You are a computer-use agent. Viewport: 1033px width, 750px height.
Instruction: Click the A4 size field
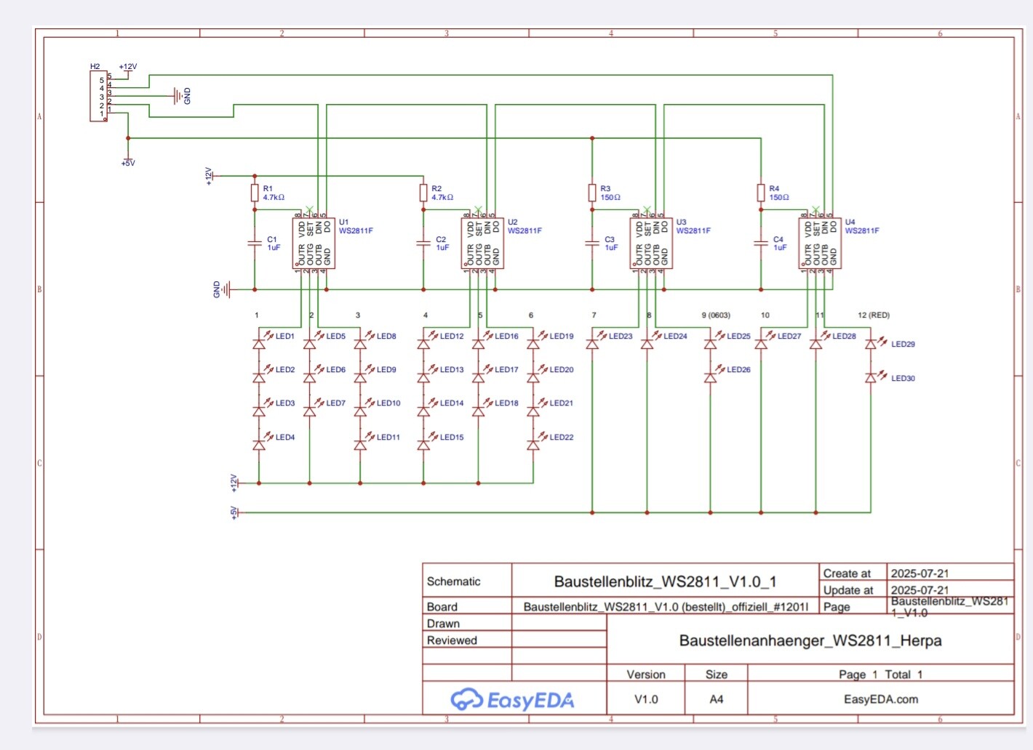[x=716, y=699]
